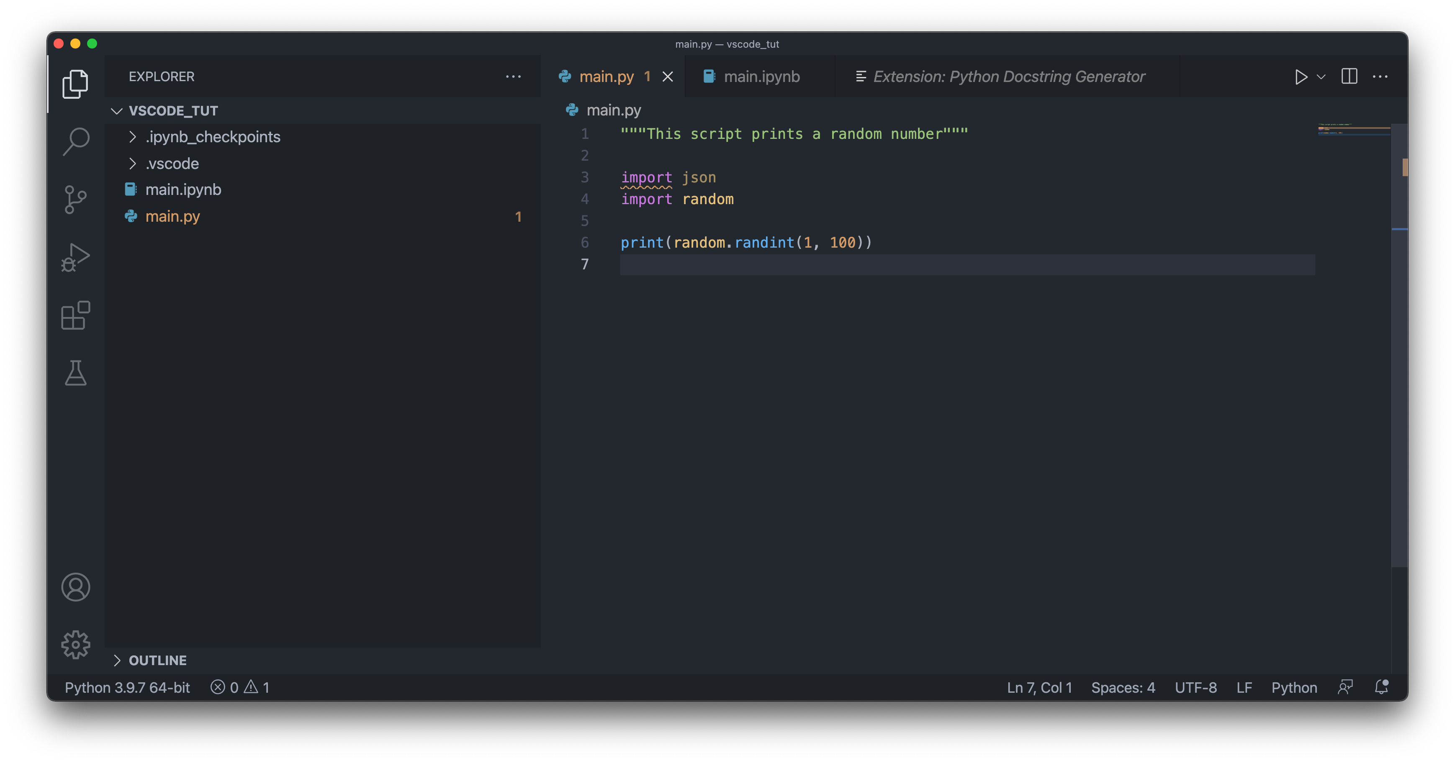Toggle split editor layout
1455x763 pixels.
pos(1349,76)
